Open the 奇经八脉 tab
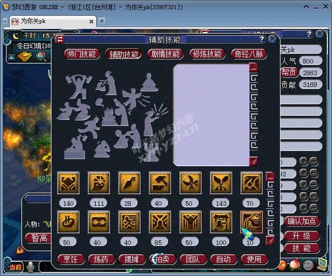The height and width of the screenshot is (276, 332). (x=249, y=54)
